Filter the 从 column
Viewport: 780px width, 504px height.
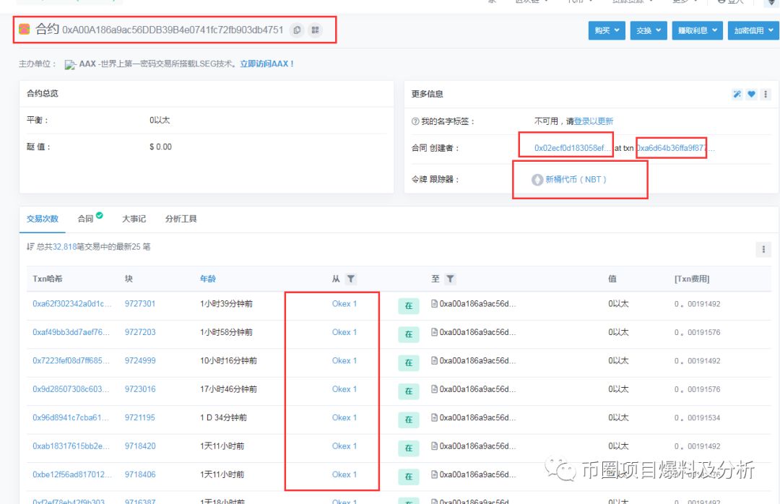click(351, 279)
